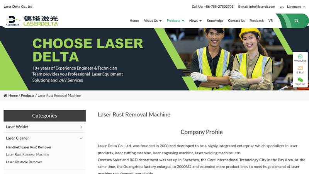This screenshot has height=174, width=309.
Task: Open Laser Obstacle Remover category
Action: point(24,162)
